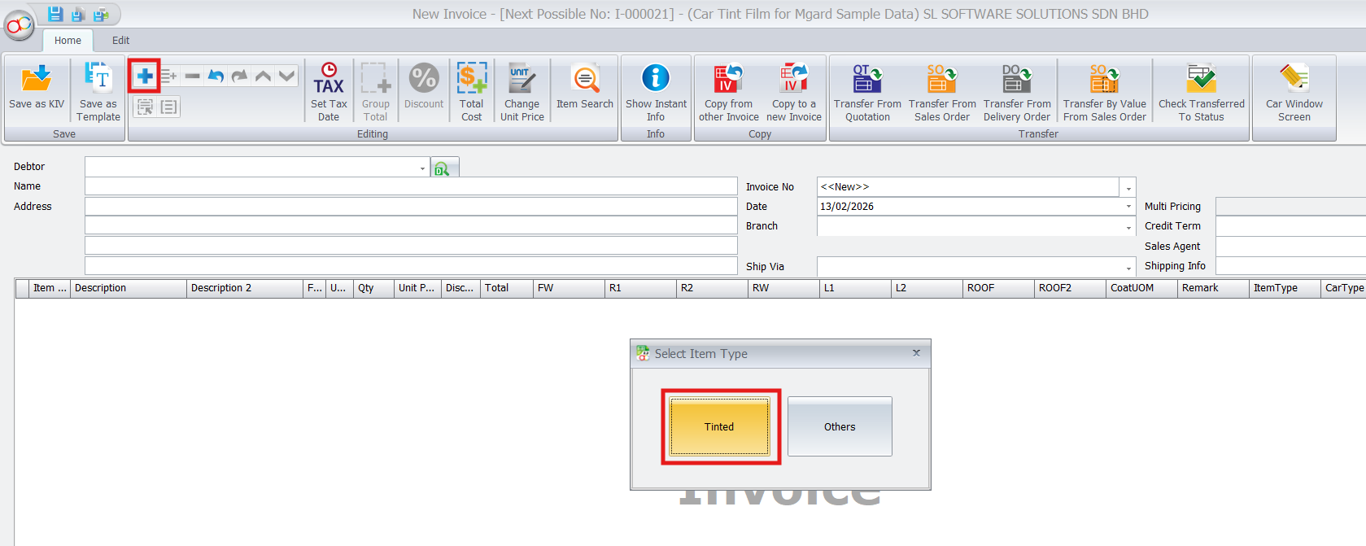Click into the Name input field
Image resolution: width=1366 pixels, height=546 pixels.
click(x=411, y=186)
